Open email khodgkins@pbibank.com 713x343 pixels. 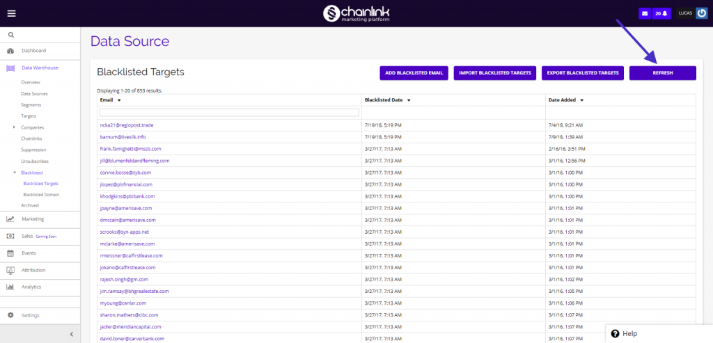pos(127,196)
